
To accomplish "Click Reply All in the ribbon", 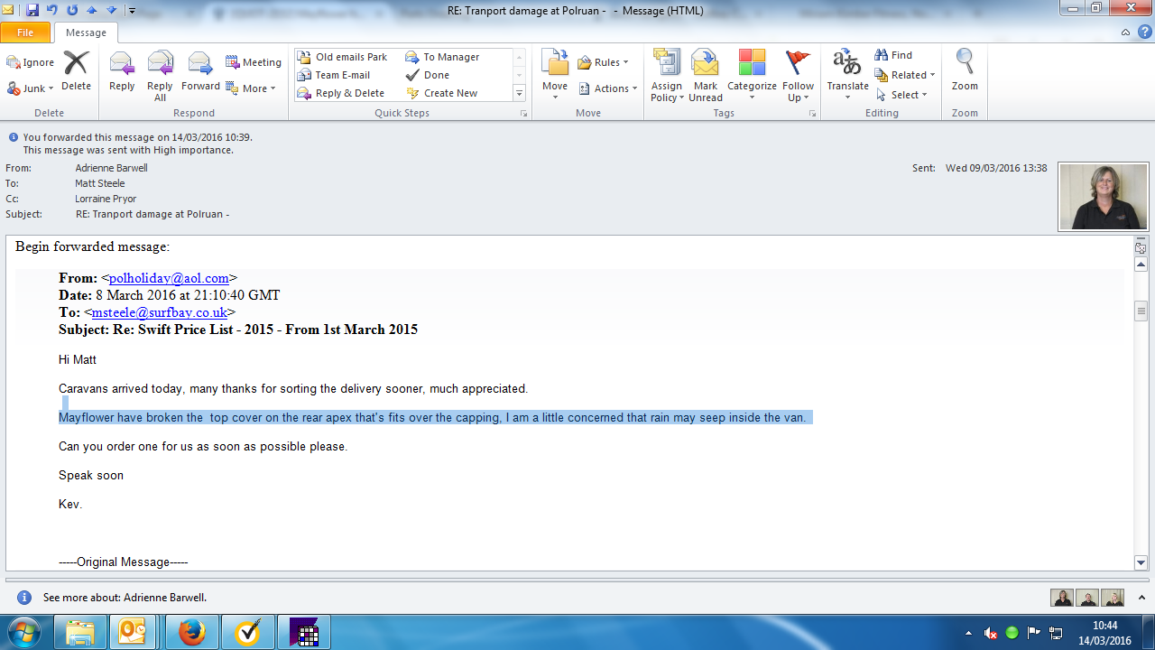I will tap(160, 76).
